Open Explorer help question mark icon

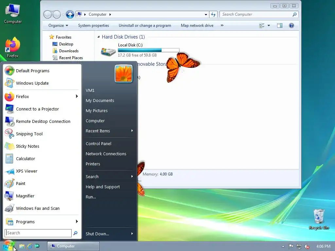coord(291,25)
